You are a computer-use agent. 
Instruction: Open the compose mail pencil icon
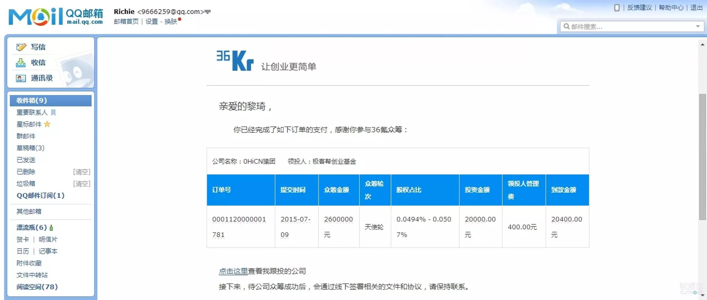coord(21,47)
